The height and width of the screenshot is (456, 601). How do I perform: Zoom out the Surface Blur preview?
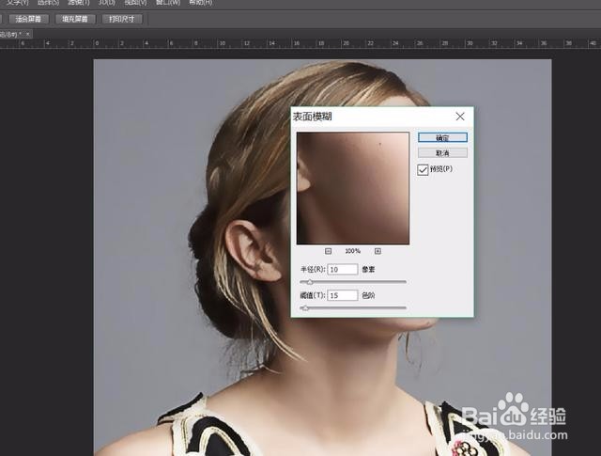coord(328,251)
